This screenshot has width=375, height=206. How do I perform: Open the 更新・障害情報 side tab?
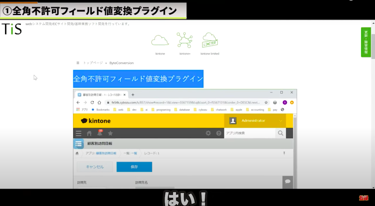tap(366, 42)
